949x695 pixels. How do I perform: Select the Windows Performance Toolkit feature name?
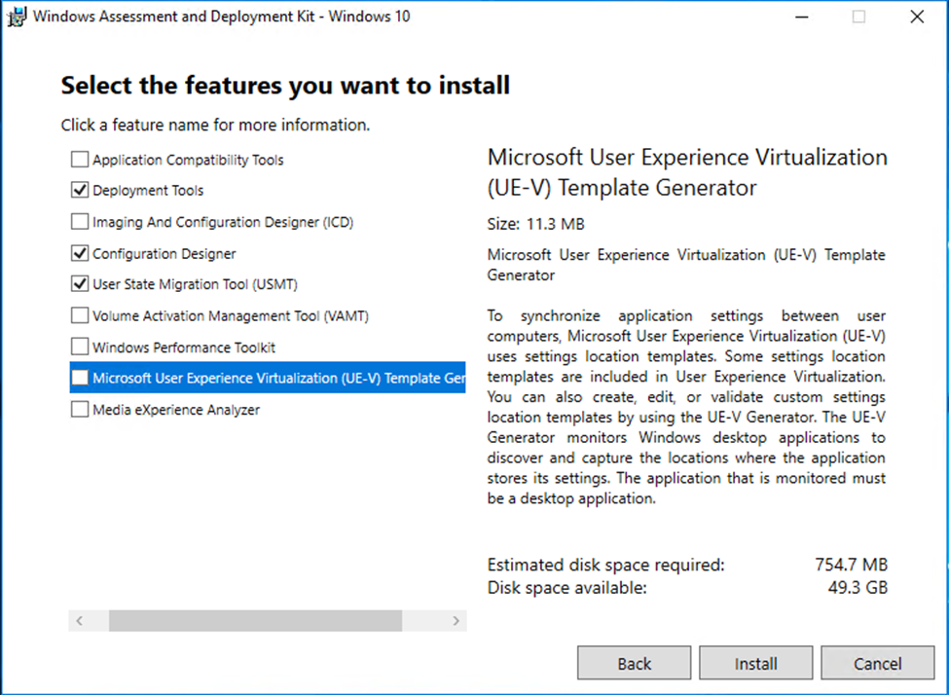[x=184, y=347]
